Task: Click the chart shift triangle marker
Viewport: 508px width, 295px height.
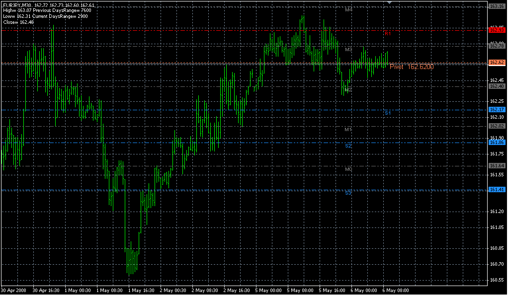Action: (390, 3)
